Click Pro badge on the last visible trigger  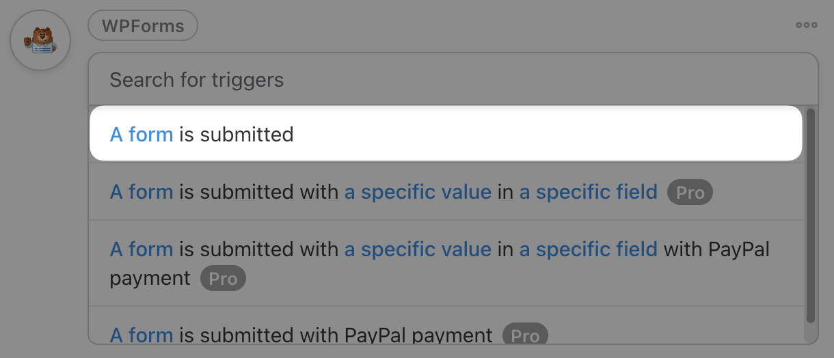525,335
